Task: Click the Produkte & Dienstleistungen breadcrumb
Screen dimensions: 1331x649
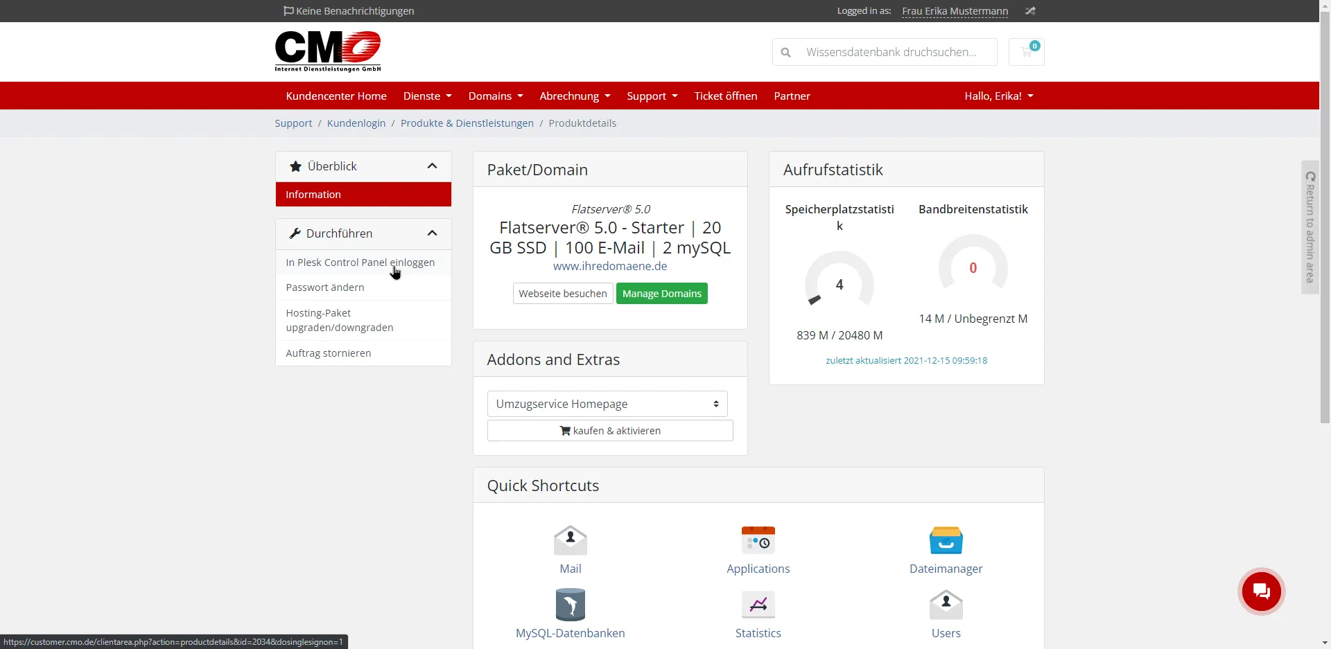Action: tap(467, 123)
